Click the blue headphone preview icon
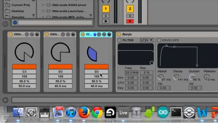The width and height of the screenshot is (218, 123). pos(15,23)
